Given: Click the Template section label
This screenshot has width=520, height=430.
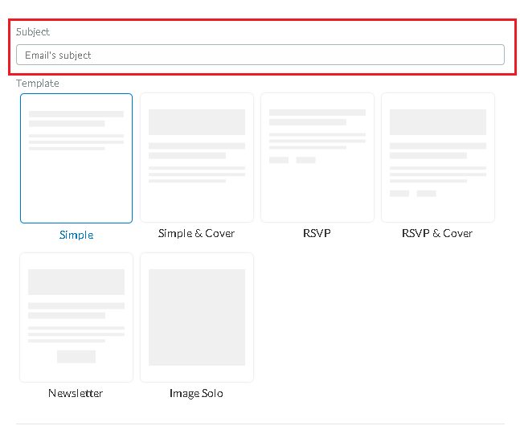Looking at the screenshot, I should pos(38,84).
